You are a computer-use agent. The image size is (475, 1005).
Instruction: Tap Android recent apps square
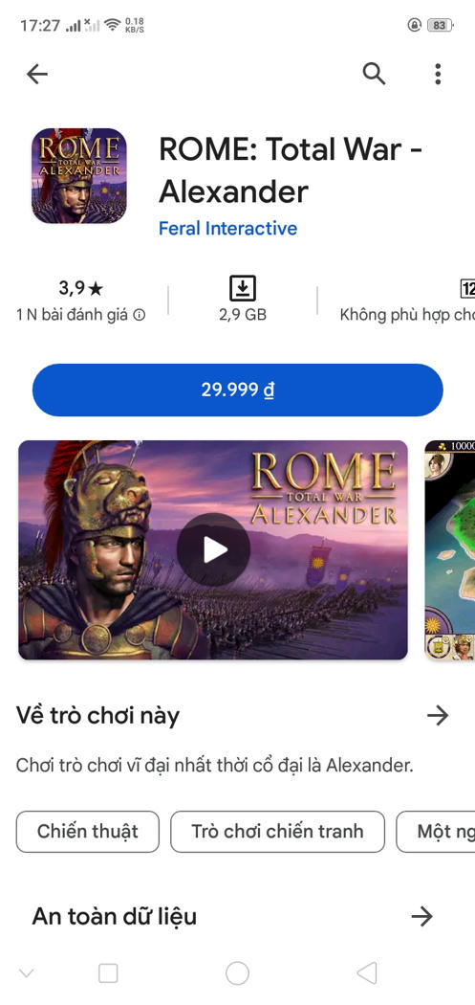coord(108,973)
